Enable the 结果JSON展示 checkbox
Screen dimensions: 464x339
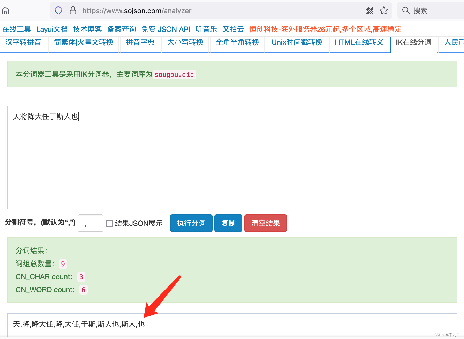[109, 223]
